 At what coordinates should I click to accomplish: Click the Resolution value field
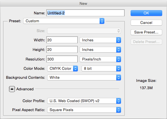[62, 59]
